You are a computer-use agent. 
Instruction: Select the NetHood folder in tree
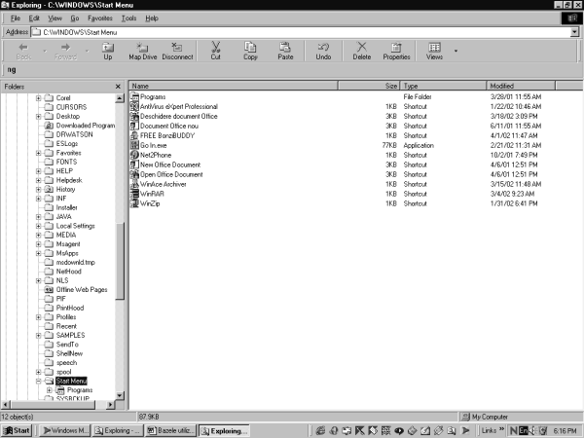tap(62, 272)
